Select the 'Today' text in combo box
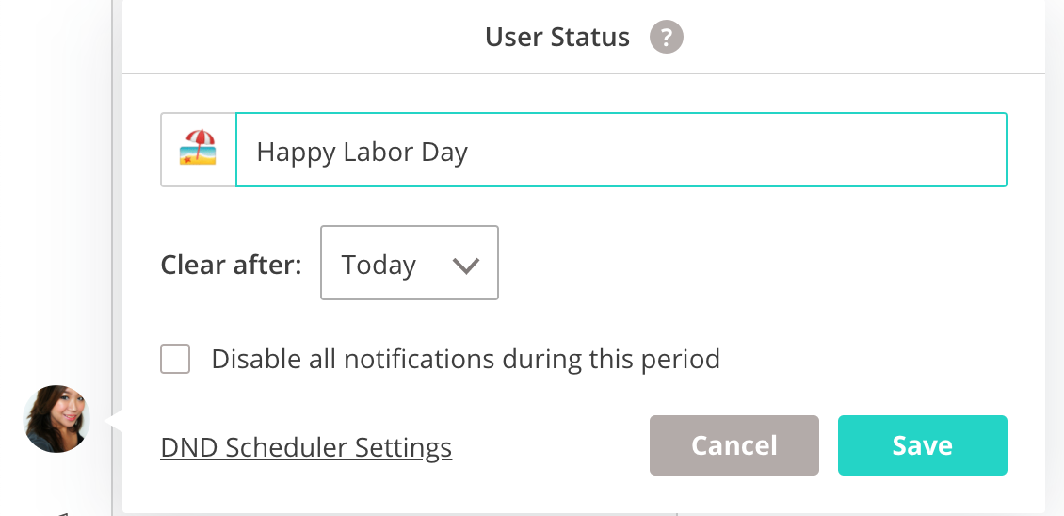This screenshot has height=516, width=1064. pyautogui.click(x=379, y=265)
